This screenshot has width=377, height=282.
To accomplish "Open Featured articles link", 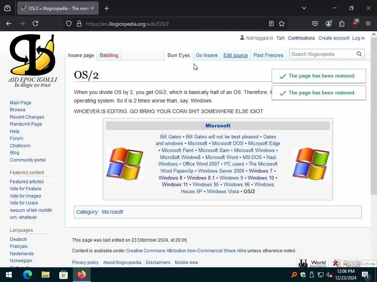I will (x=27, y=181).
